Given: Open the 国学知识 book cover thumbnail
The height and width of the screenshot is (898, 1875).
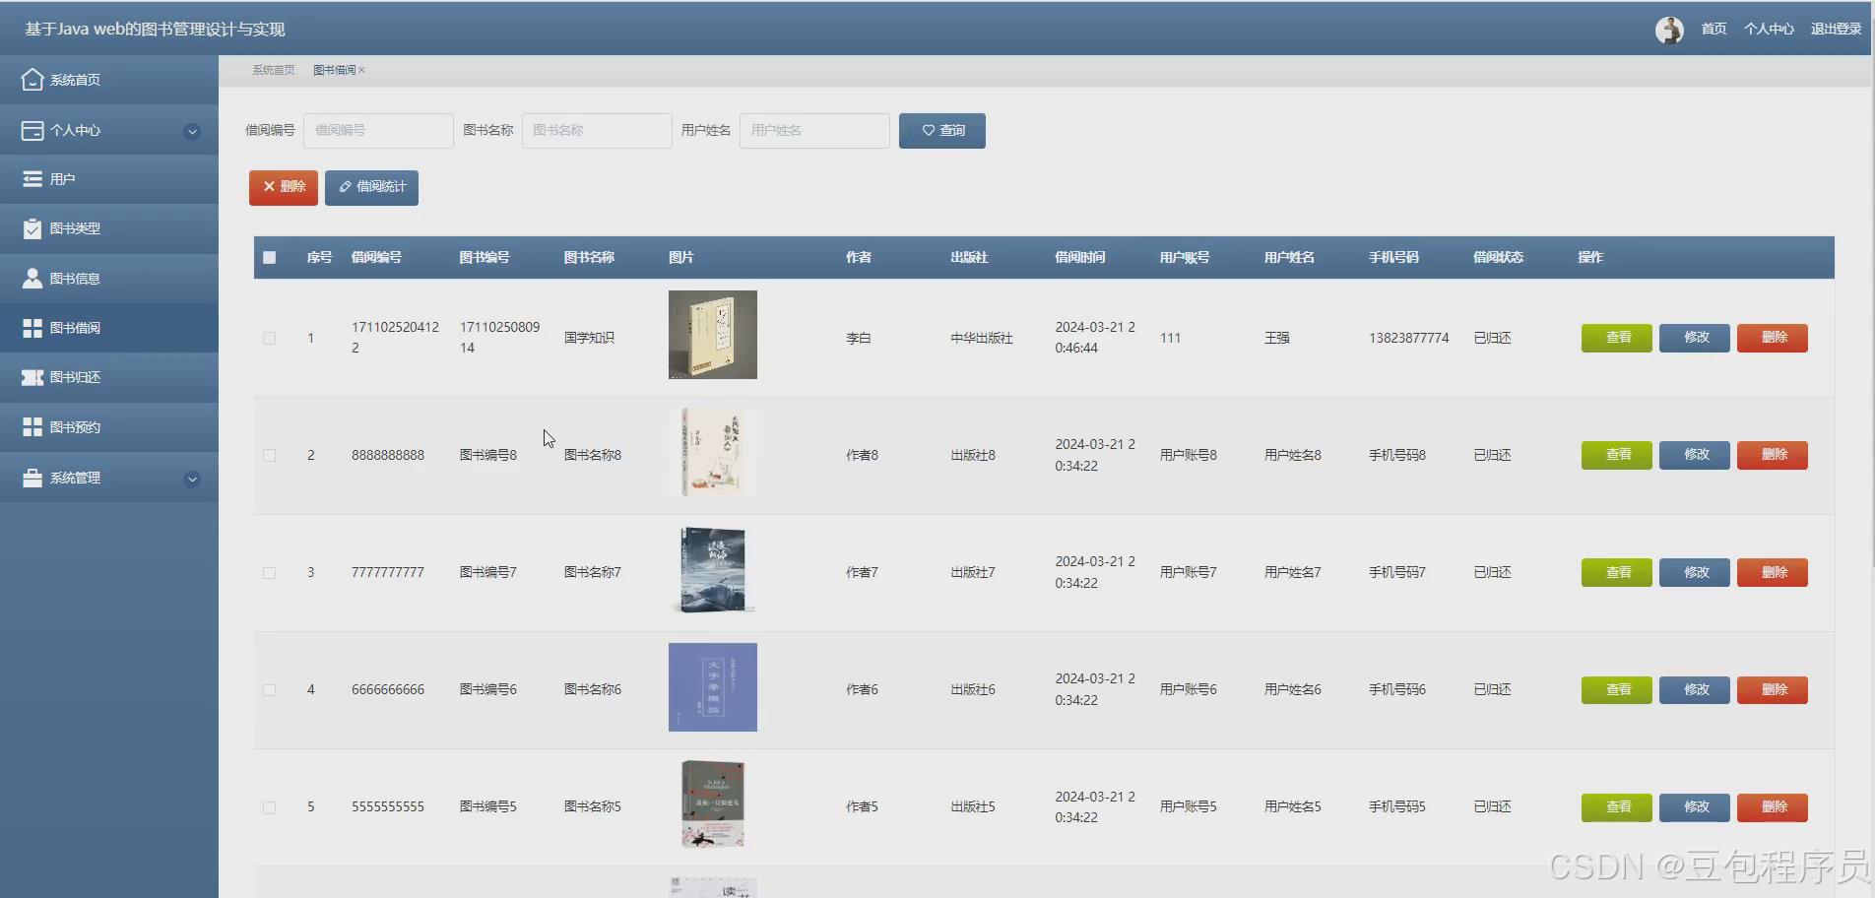Looking at the screenshot, I should click(713, 335).
